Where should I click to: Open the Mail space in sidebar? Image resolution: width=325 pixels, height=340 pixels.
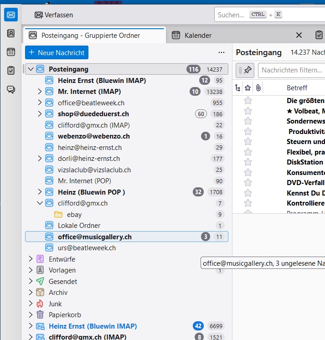[11, 15]
